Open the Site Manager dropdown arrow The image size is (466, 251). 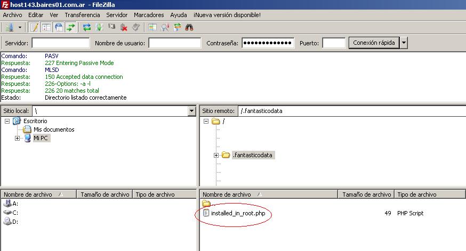(20, 28)
